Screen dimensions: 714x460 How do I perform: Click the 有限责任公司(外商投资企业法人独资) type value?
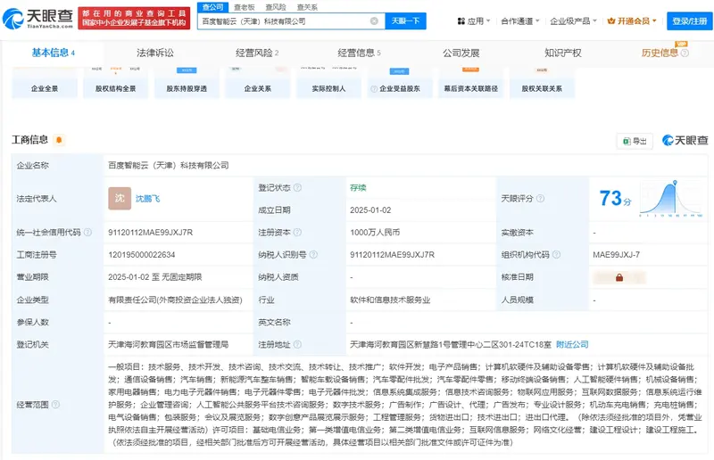175,300
